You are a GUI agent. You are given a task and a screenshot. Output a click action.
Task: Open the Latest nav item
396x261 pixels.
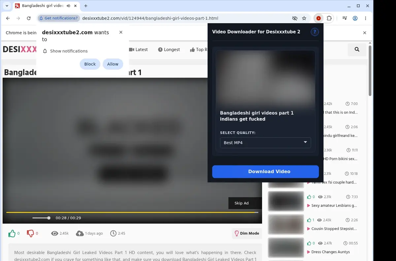pyautogui.click(x=138, y=50)
